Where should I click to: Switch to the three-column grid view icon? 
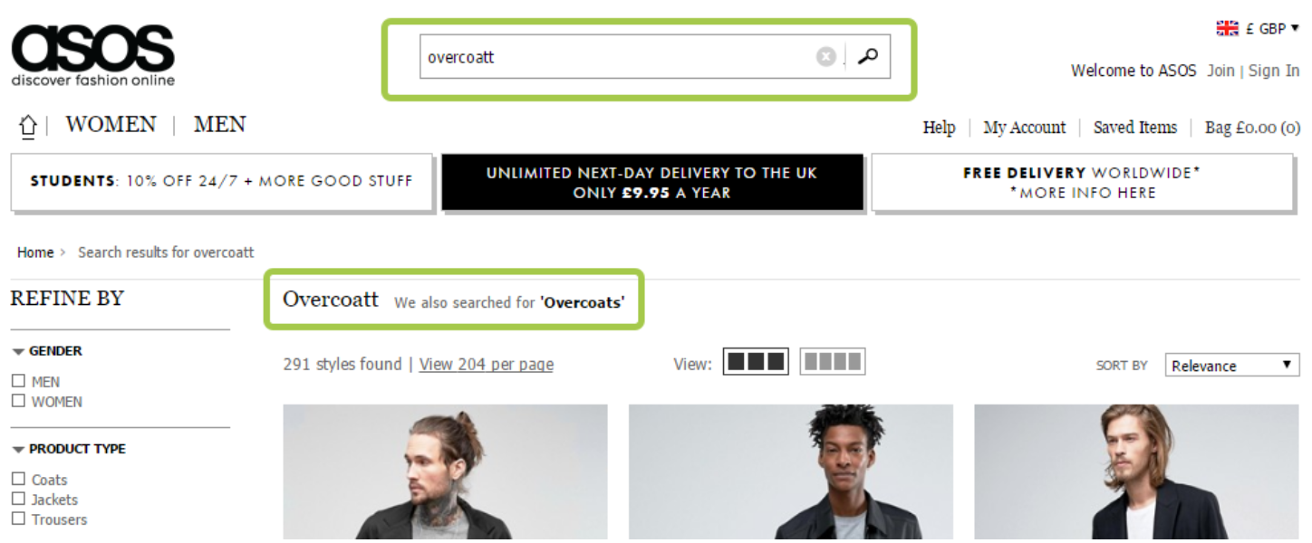pyautogui.click(x=756, y=362)
